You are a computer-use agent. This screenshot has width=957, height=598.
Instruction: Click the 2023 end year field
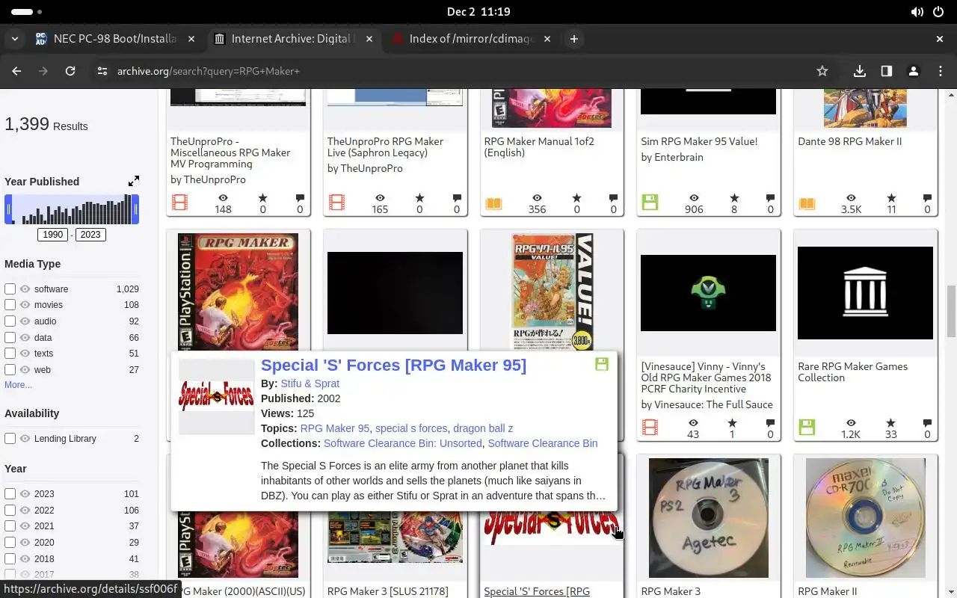tap(90, 235)
